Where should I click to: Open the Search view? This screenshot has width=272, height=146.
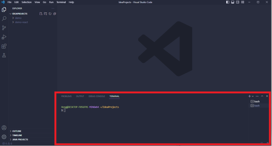point(4,18)
